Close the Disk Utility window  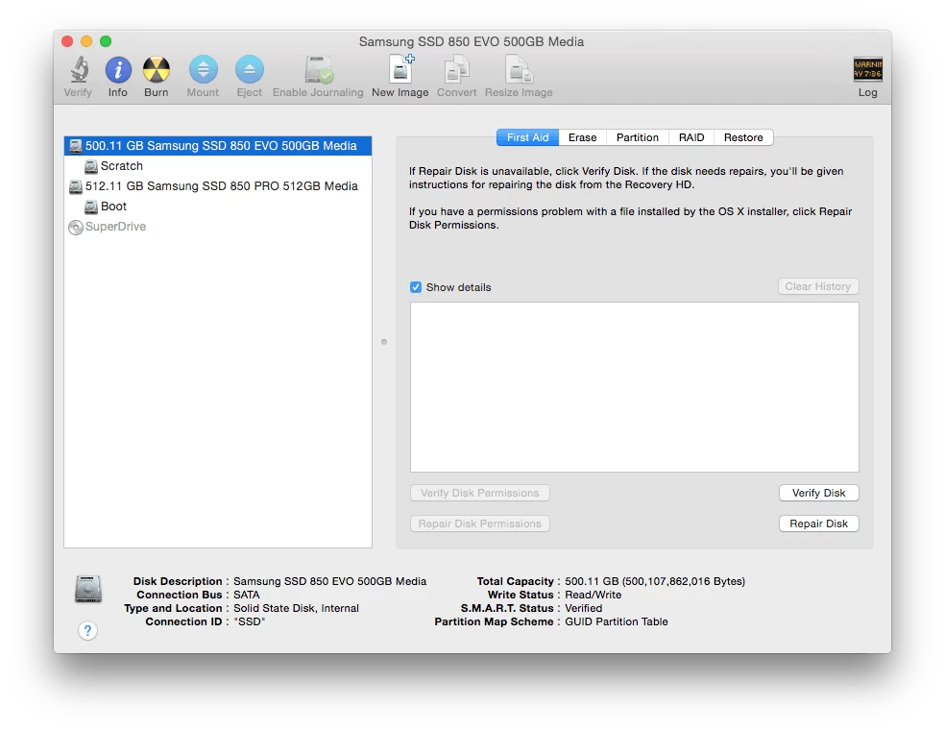(x=67, y=41)
